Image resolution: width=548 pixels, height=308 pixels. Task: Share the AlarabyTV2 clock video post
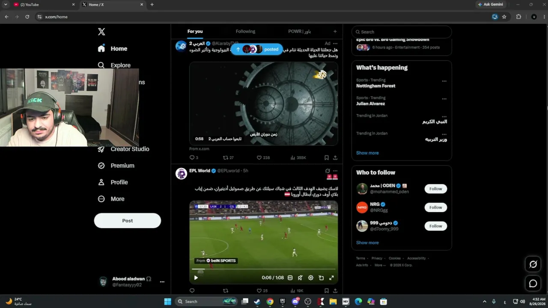[x=335, y=157]
